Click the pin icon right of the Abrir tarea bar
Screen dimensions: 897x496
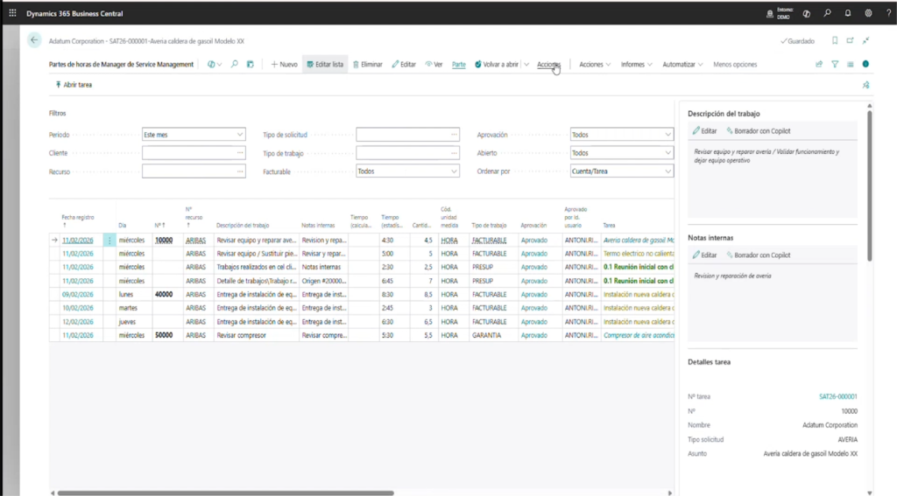point(865,85)
